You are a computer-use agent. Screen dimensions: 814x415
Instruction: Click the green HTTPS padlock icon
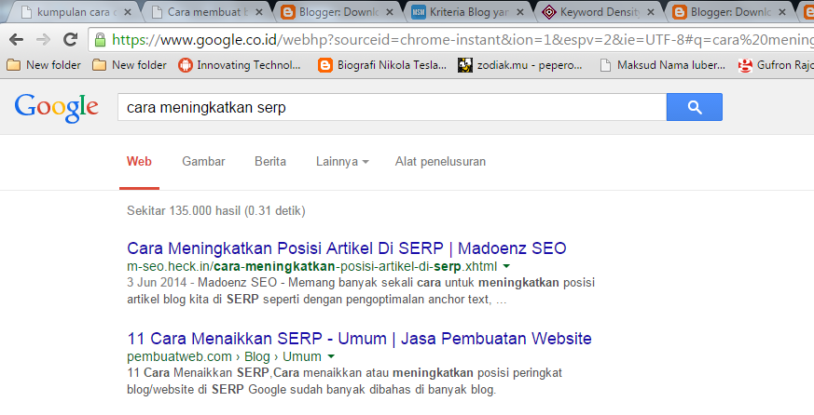(x=100, y=40)
